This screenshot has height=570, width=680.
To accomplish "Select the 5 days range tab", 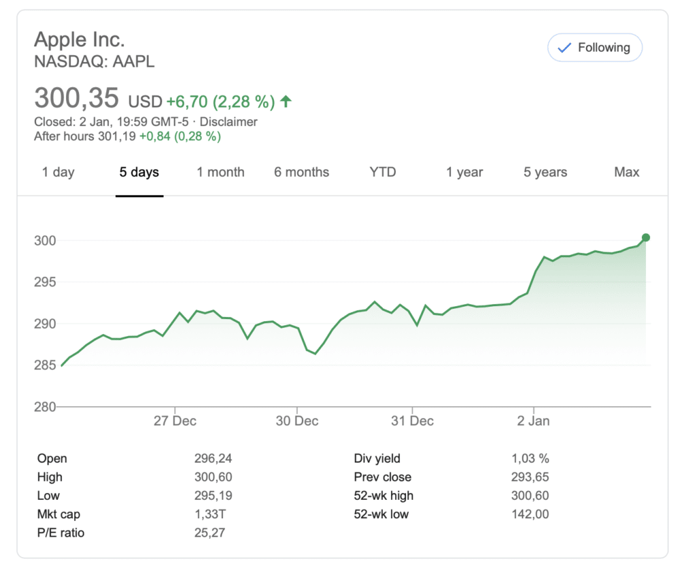I will (139, 172).
